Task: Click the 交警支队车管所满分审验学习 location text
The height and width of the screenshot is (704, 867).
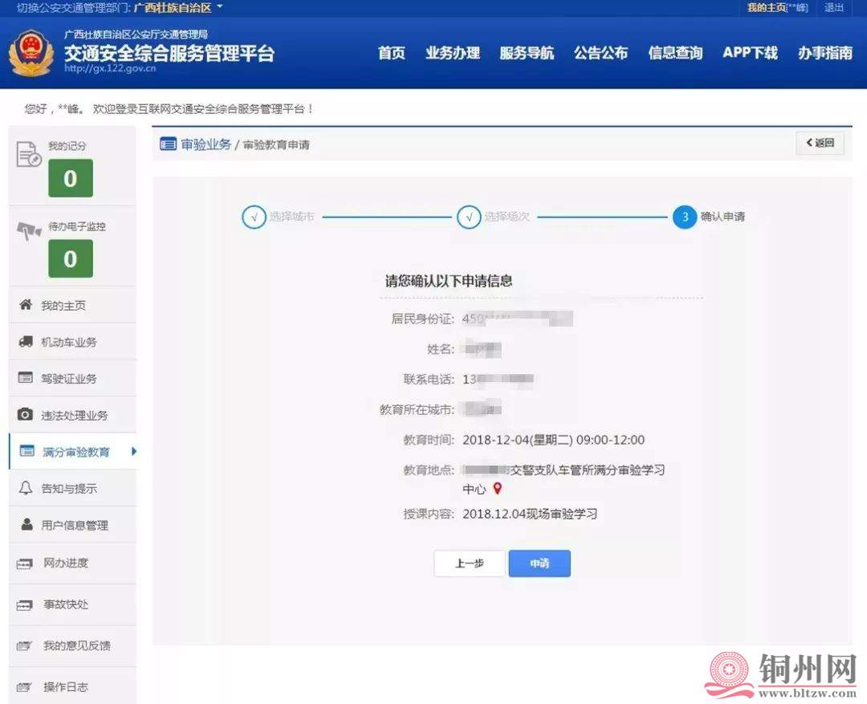Action: (x=587, y=470)
